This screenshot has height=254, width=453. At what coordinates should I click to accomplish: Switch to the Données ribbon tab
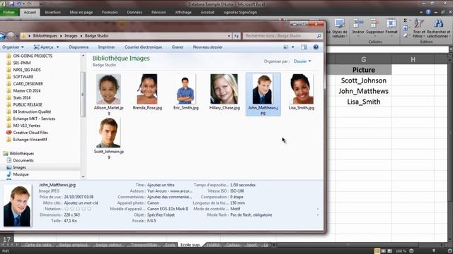pos(134,13)
